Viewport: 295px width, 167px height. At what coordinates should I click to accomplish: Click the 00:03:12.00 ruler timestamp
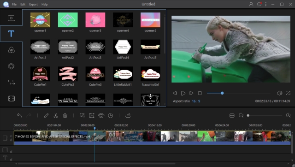[x=121, y=125]
